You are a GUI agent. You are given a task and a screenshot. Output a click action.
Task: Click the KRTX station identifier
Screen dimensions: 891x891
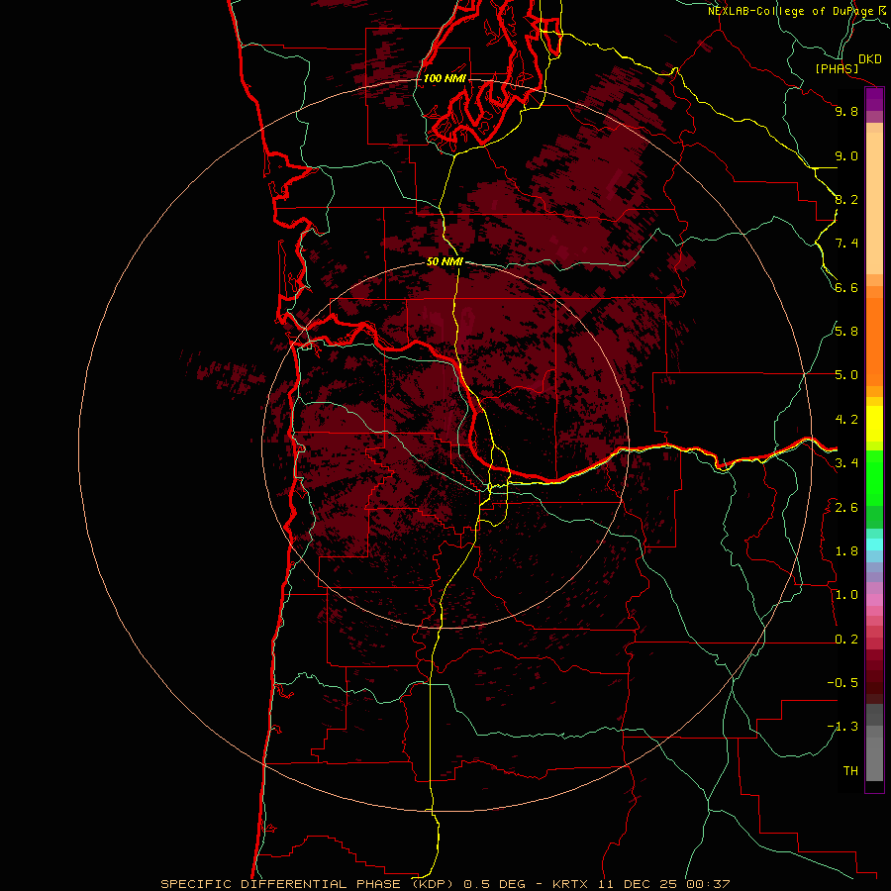[570, 884]
